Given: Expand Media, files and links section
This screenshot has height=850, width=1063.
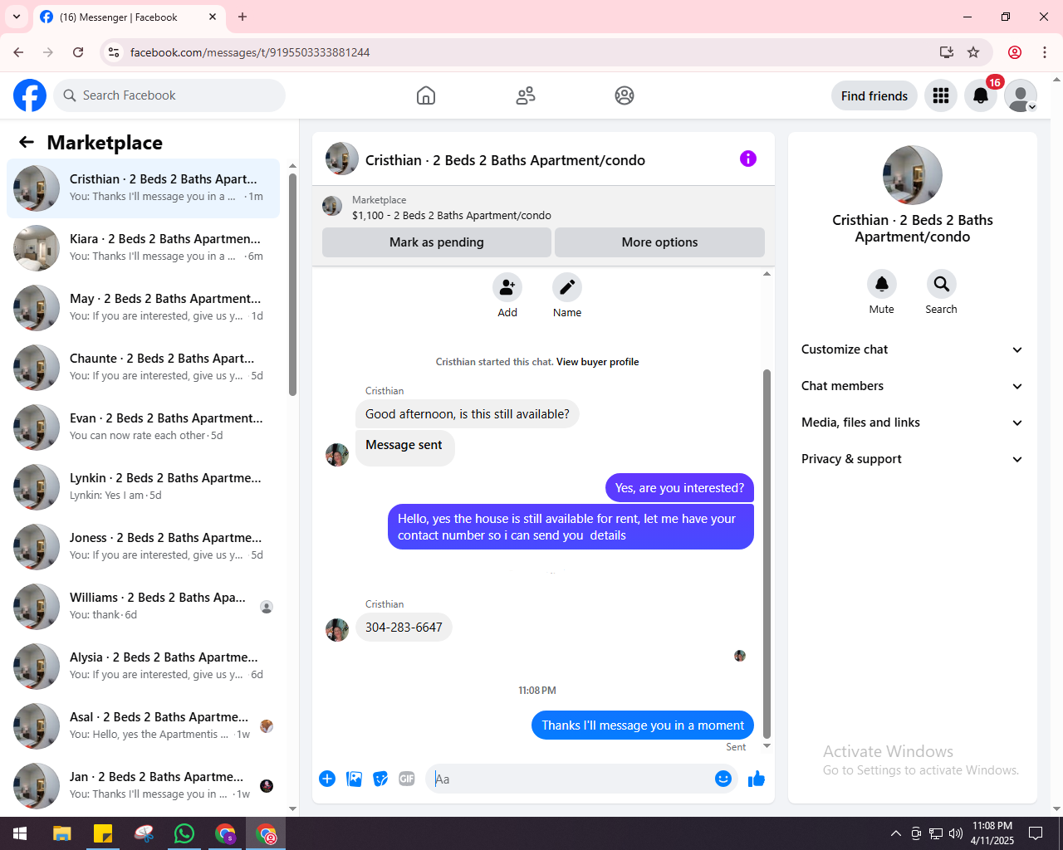Looking at the screenshot, I should (912, 423).
